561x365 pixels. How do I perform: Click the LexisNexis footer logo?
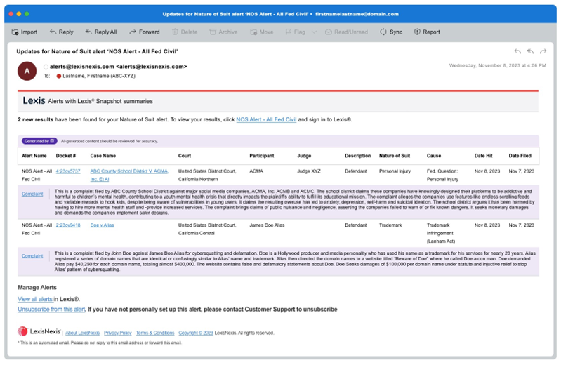(39, 331)
